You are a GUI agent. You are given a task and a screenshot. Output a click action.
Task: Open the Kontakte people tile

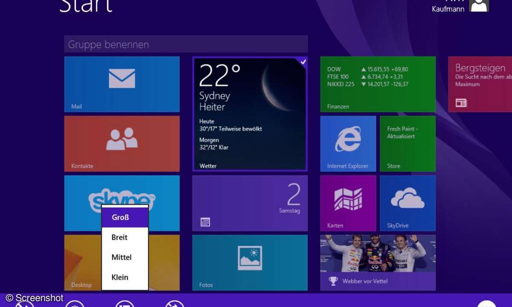(122, 144)
